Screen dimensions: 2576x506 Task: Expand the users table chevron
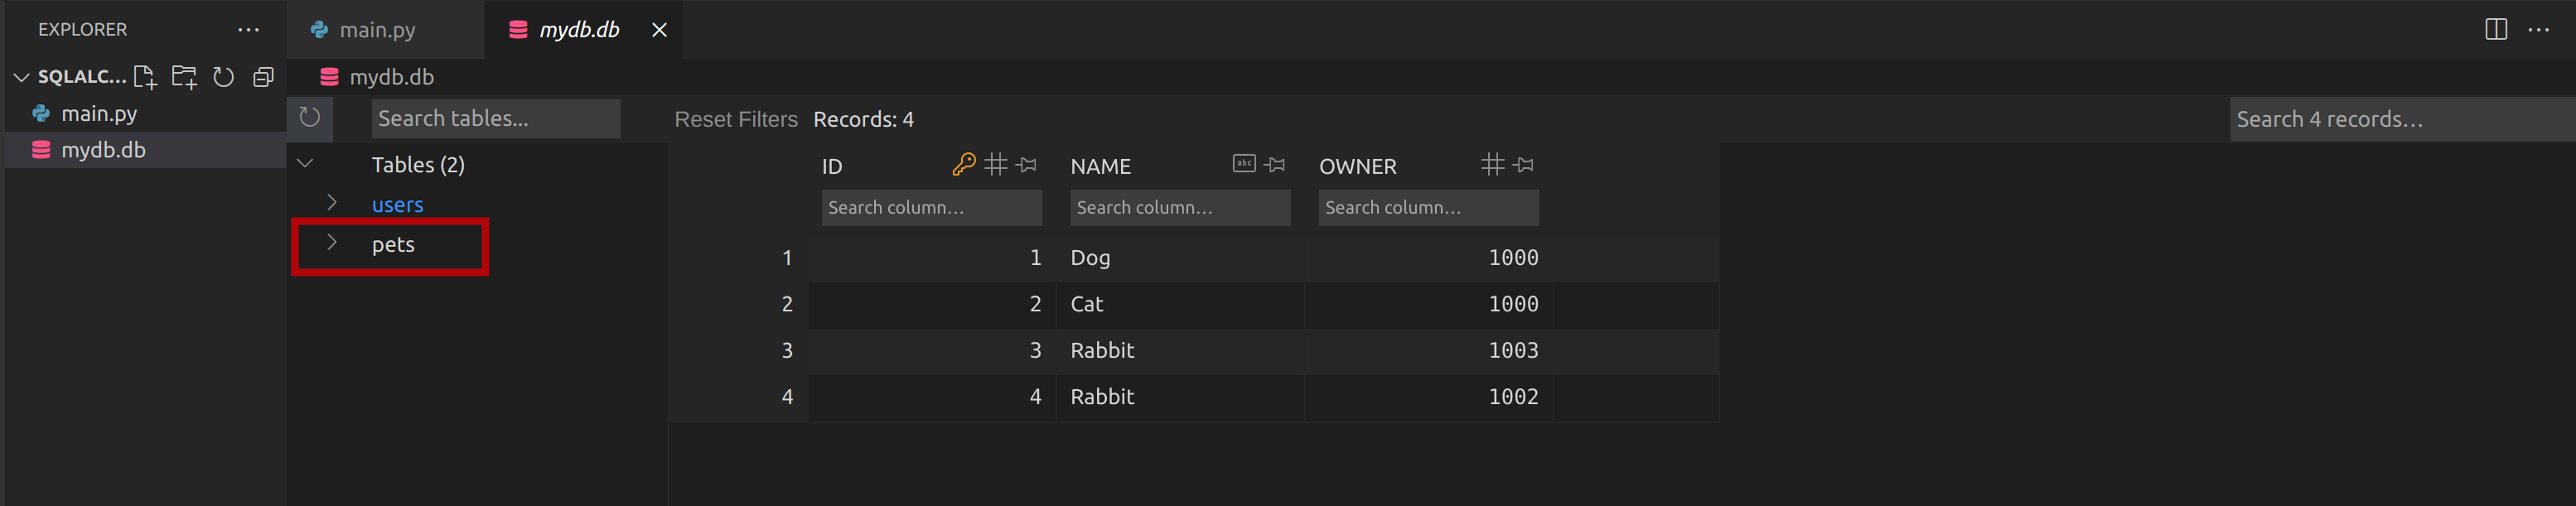332,203
